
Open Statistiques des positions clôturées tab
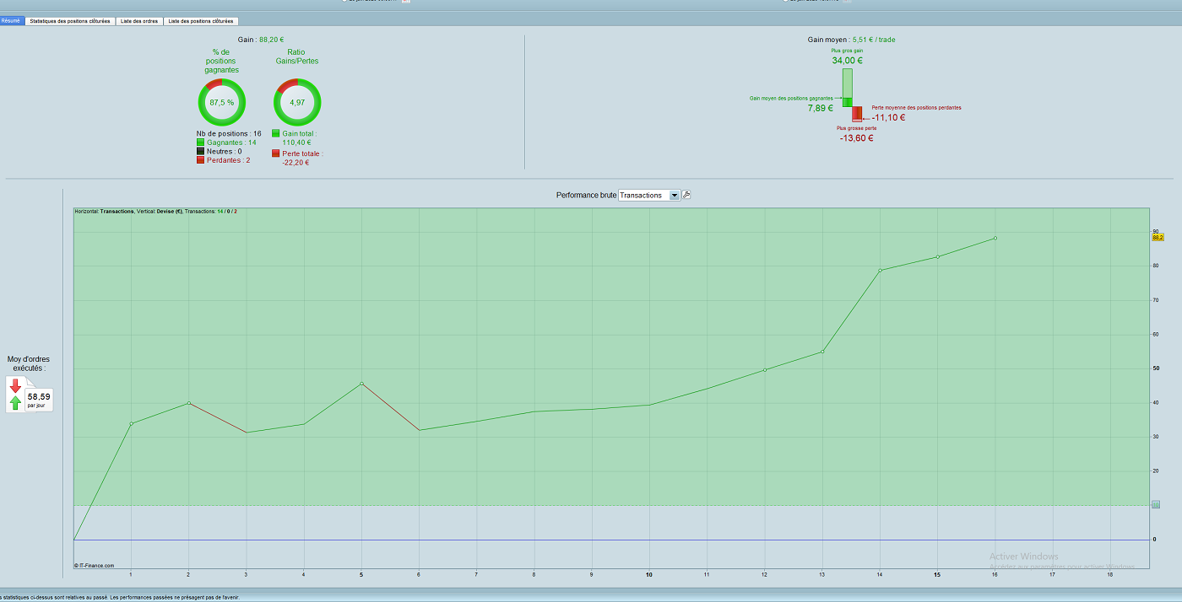tap(69, 21)
